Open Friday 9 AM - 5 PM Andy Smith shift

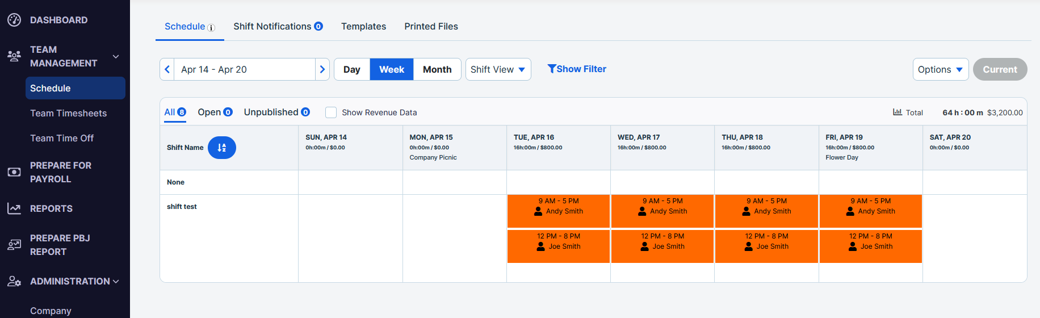coord(871,211)
